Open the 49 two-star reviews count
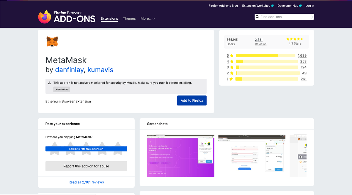 point(304,73)
